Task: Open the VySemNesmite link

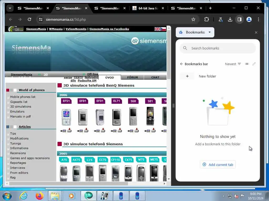Action: coord(76,29)
